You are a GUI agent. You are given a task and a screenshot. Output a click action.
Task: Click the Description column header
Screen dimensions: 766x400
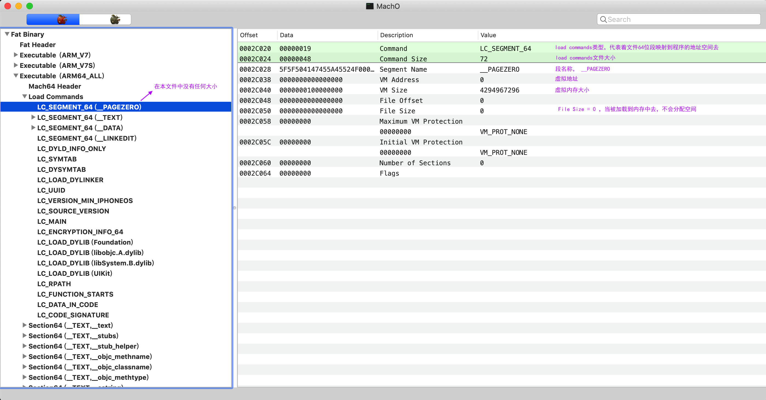point(396,35)
